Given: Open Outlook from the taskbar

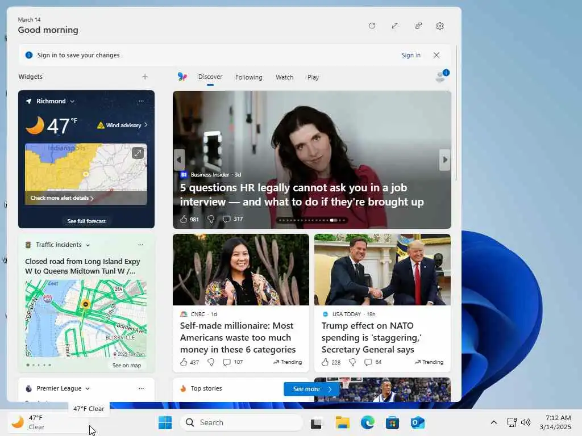Looking at the screenshot, I should [418, 422].
